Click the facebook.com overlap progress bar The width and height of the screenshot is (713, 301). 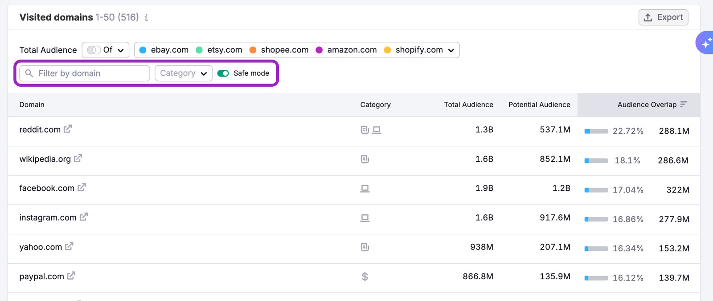(596, 190)
